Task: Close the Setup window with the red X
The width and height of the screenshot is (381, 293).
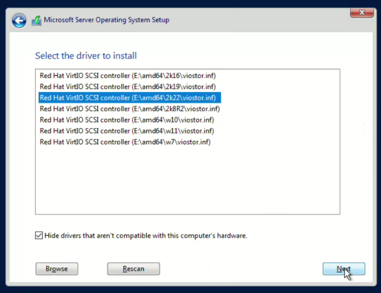Action: pos(358,12)
